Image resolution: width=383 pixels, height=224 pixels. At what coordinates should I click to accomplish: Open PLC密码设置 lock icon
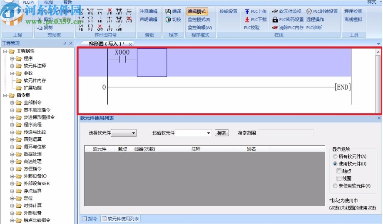pos(275,19)
